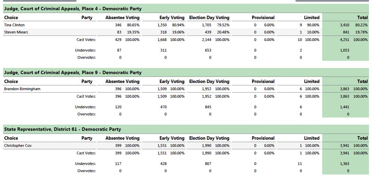
Task: Click Christopher Cox's Election Day 1,990 value
Action: pyautogui.click(x=206, y=146)
